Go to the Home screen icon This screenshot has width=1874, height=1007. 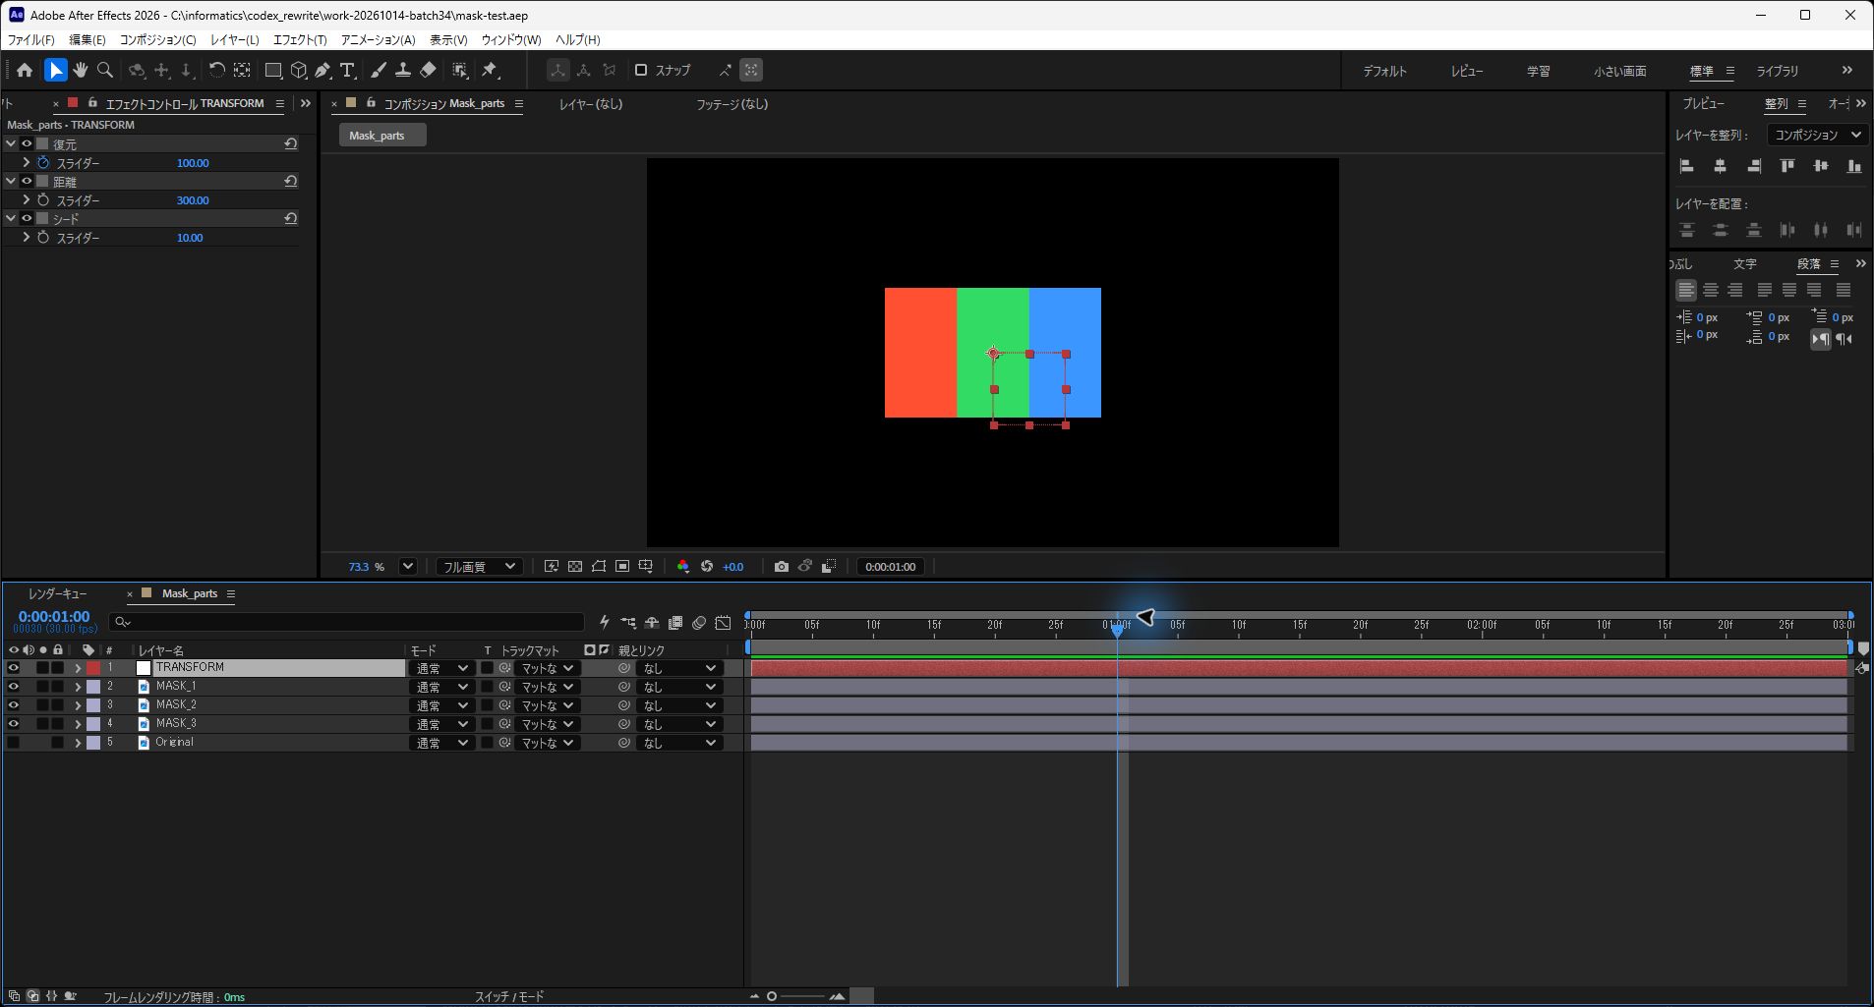coord(25,70)
